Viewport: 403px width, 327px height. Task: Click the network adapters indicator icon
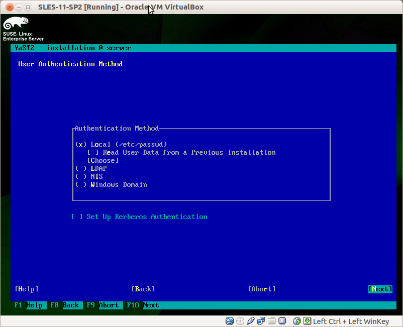point(261,321)
